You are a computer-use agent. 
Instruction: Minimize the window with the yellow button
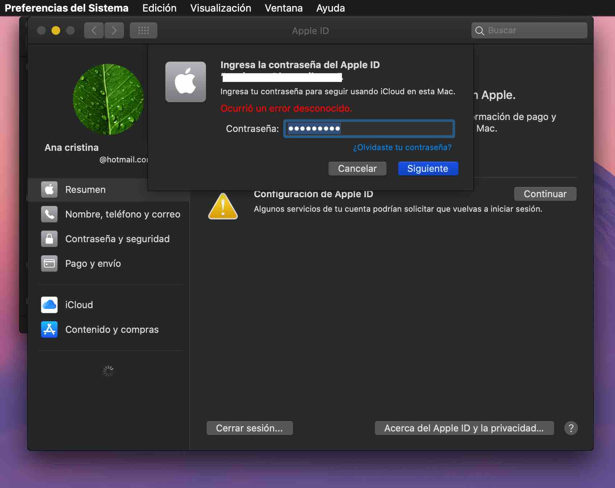[x=56, y=30]
